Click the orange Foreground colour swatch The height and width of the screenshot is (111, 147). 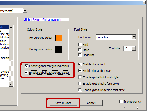click(59, 38)
